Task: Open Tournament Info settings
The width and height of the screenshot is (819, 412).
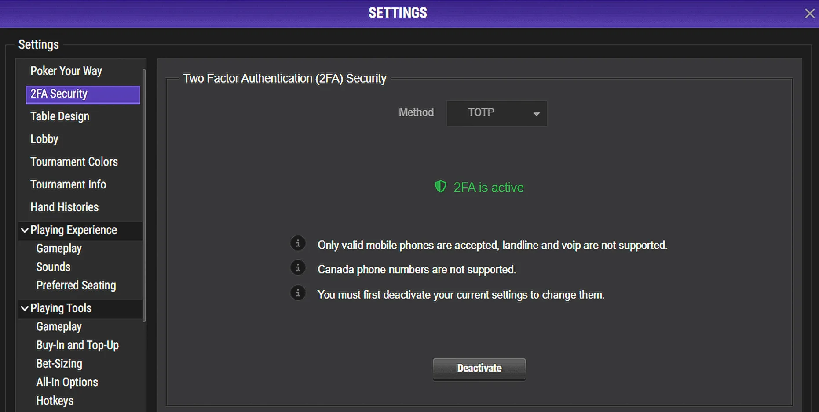Action: (68, 184)
